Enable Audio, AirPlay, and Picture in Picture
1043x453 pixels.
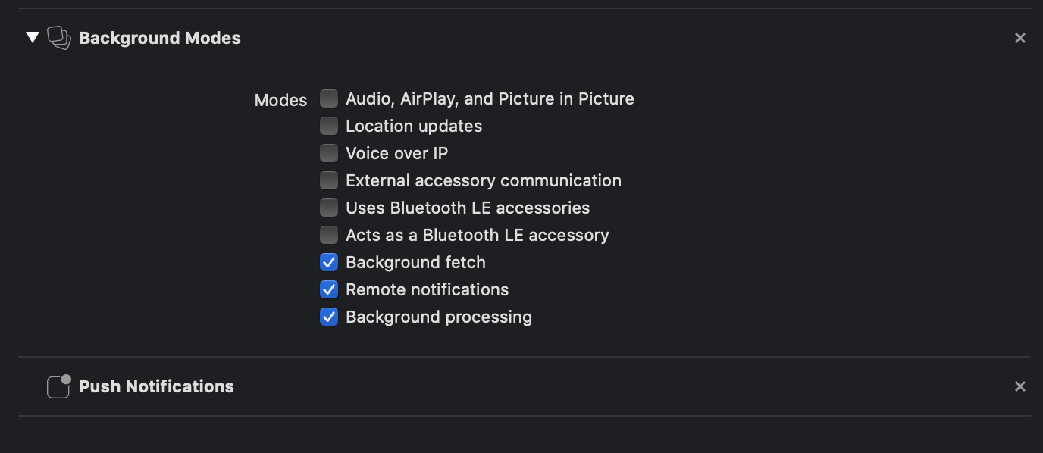(328, 98)
